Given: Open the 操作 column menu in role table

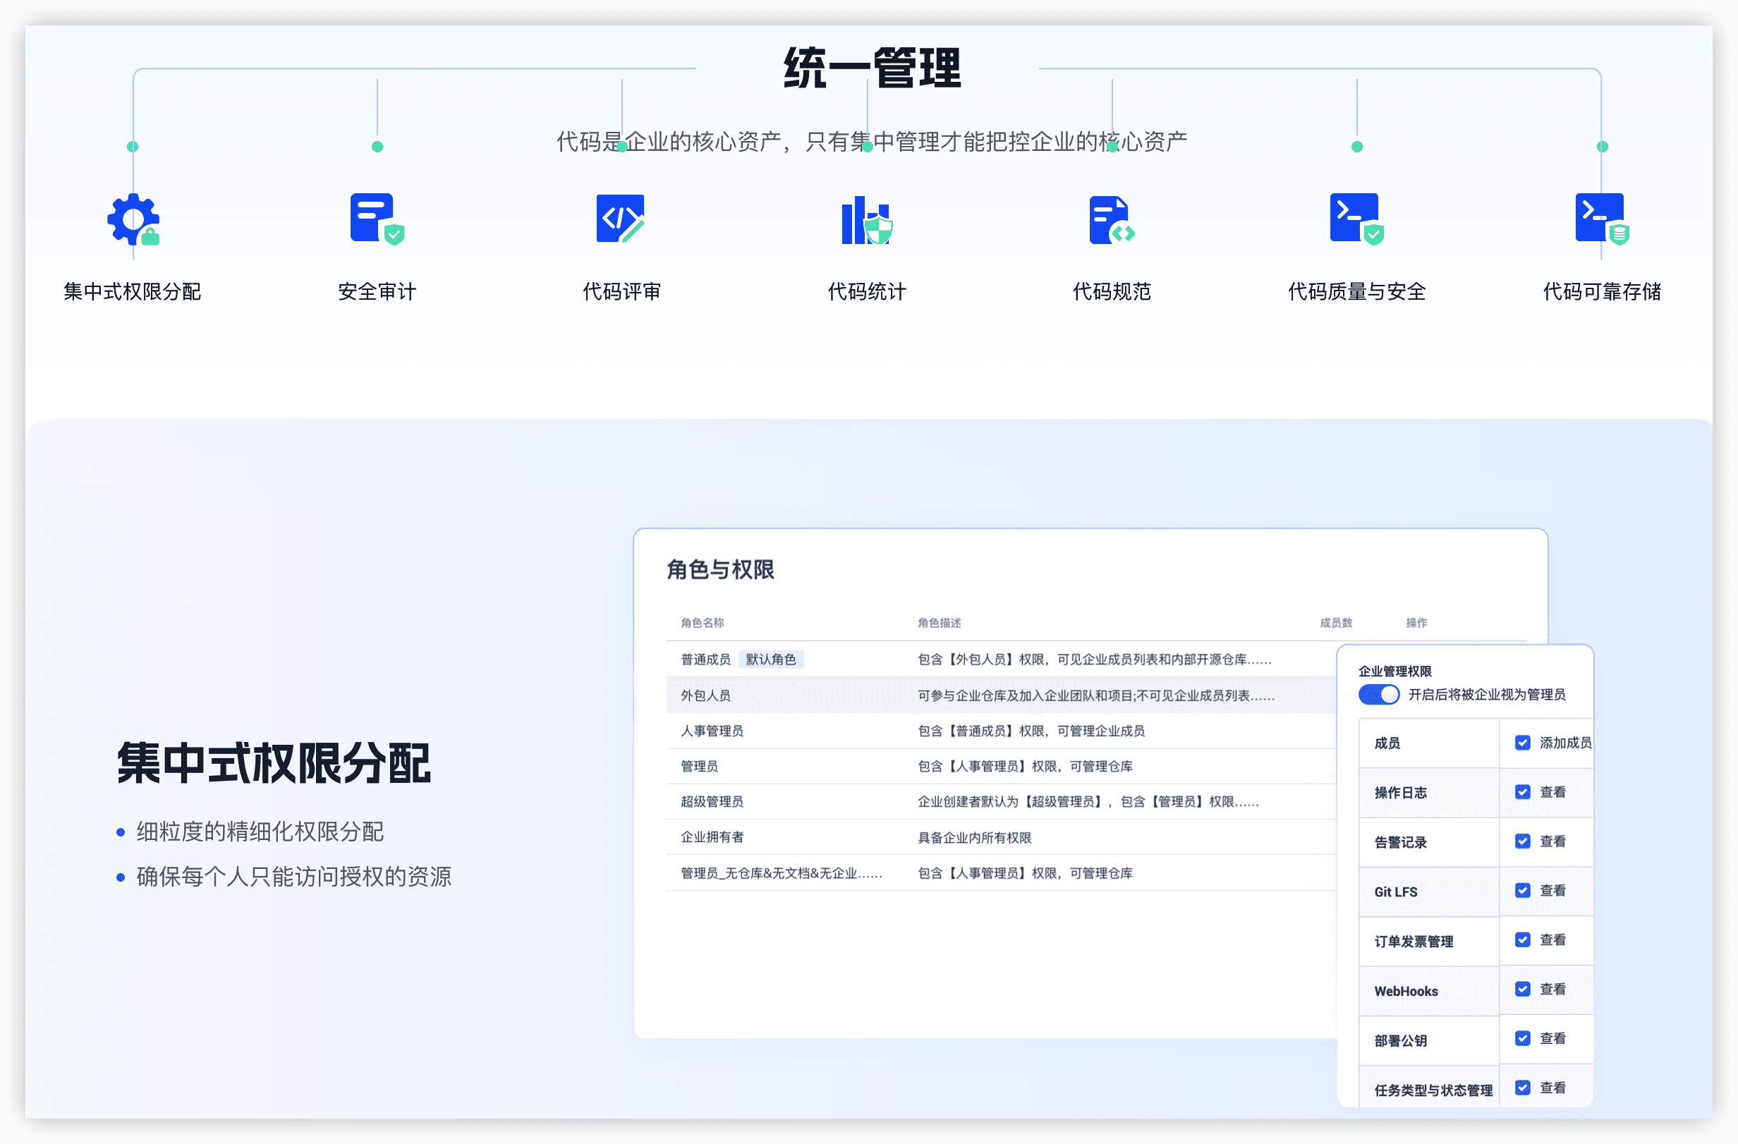Looking at the screenshot, I should point(1416,623).
